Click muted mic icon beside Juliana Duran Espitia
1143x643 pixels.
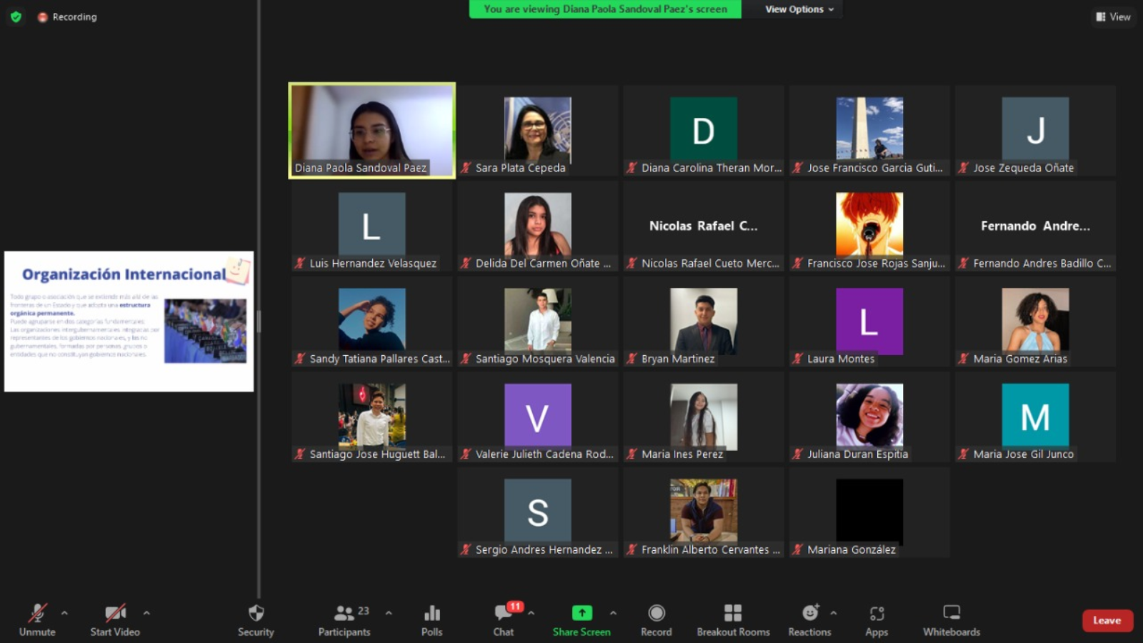tap(797, 454)
